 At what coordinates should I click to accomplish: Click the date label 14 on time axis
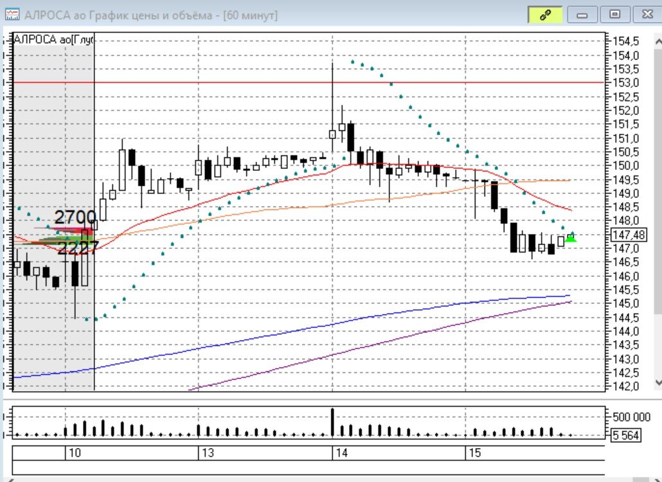341,453
